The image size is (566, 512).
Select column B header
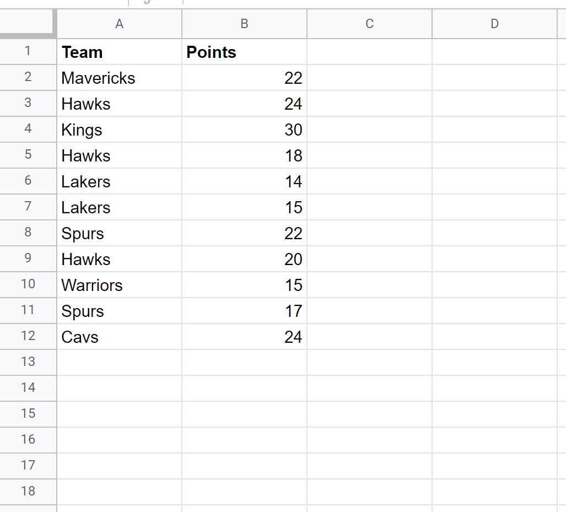(244, 24)
